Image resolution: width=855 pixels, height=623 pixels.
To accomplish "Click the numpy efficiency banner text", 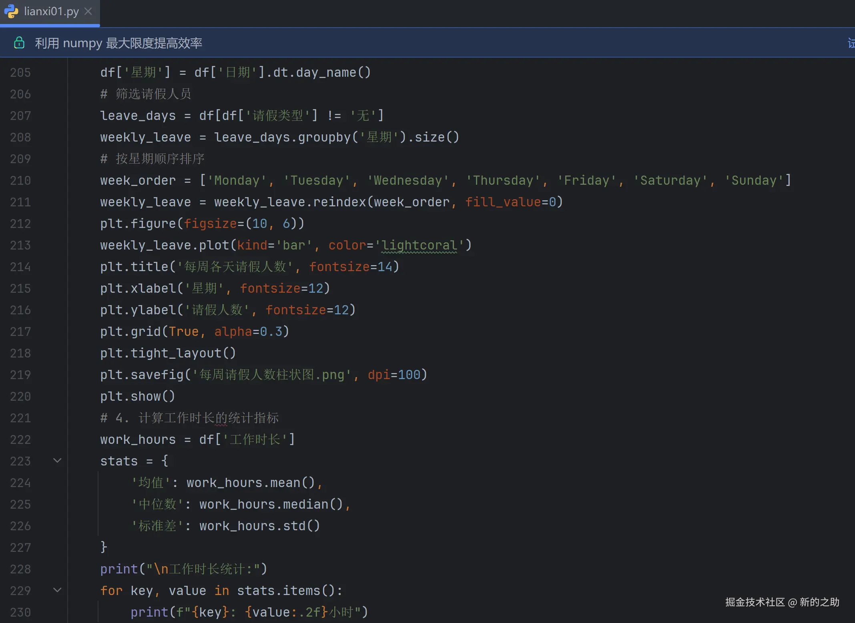I will tap(118, 43).
